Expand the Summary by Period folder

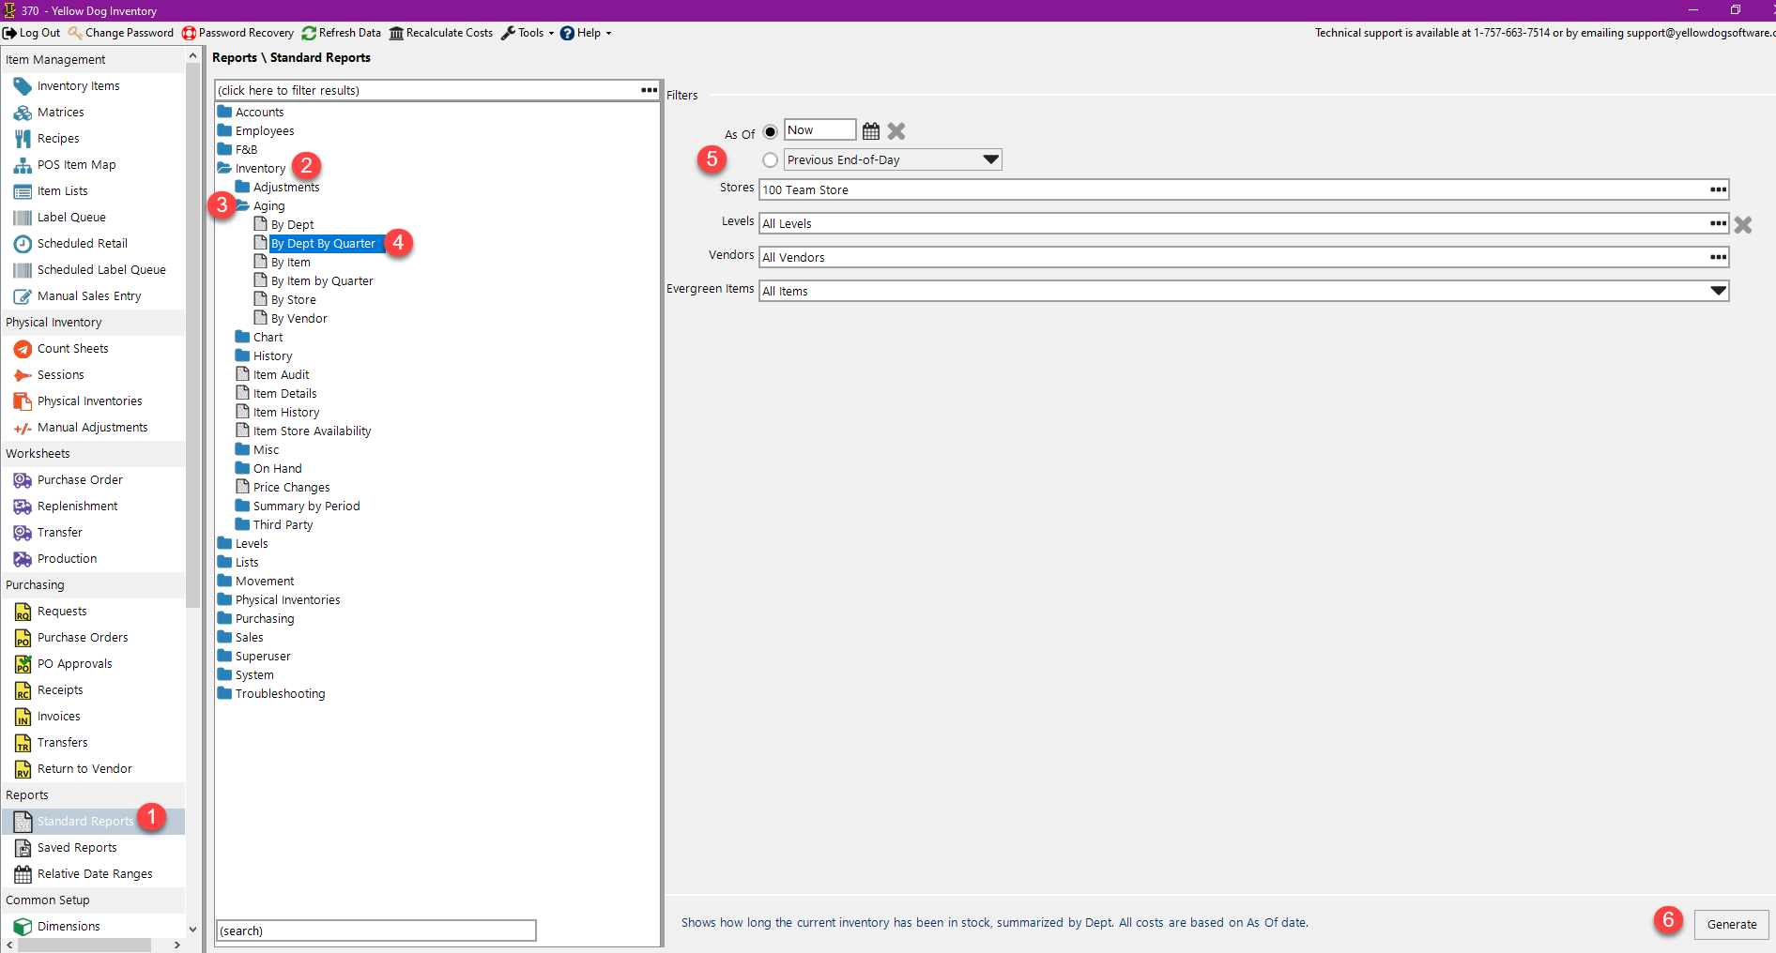point(242,506)
